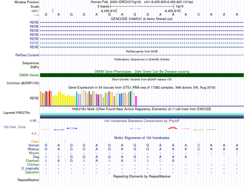Click the blue G logo in PhyloP track

(72, 128)
